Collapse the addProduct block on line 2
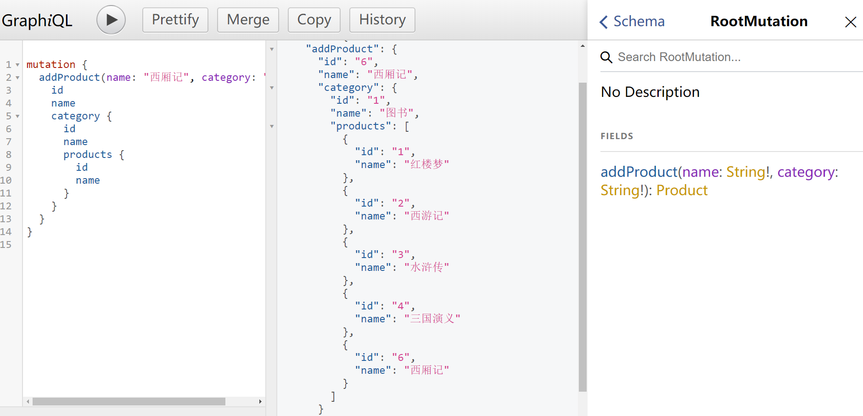 (x=17, y=77)
